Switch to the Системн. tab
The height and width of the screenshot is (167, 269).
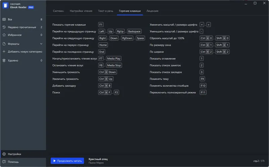59,11
